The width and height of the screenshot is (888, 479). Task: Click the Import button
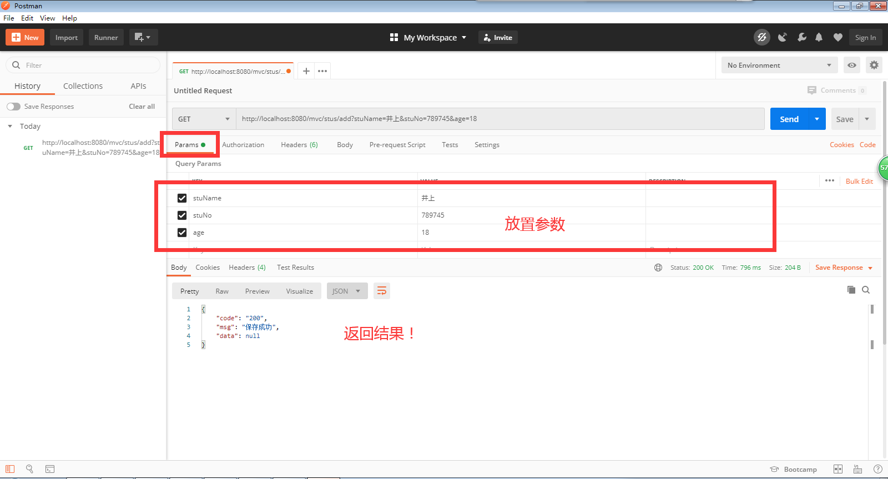click(67, 37)
